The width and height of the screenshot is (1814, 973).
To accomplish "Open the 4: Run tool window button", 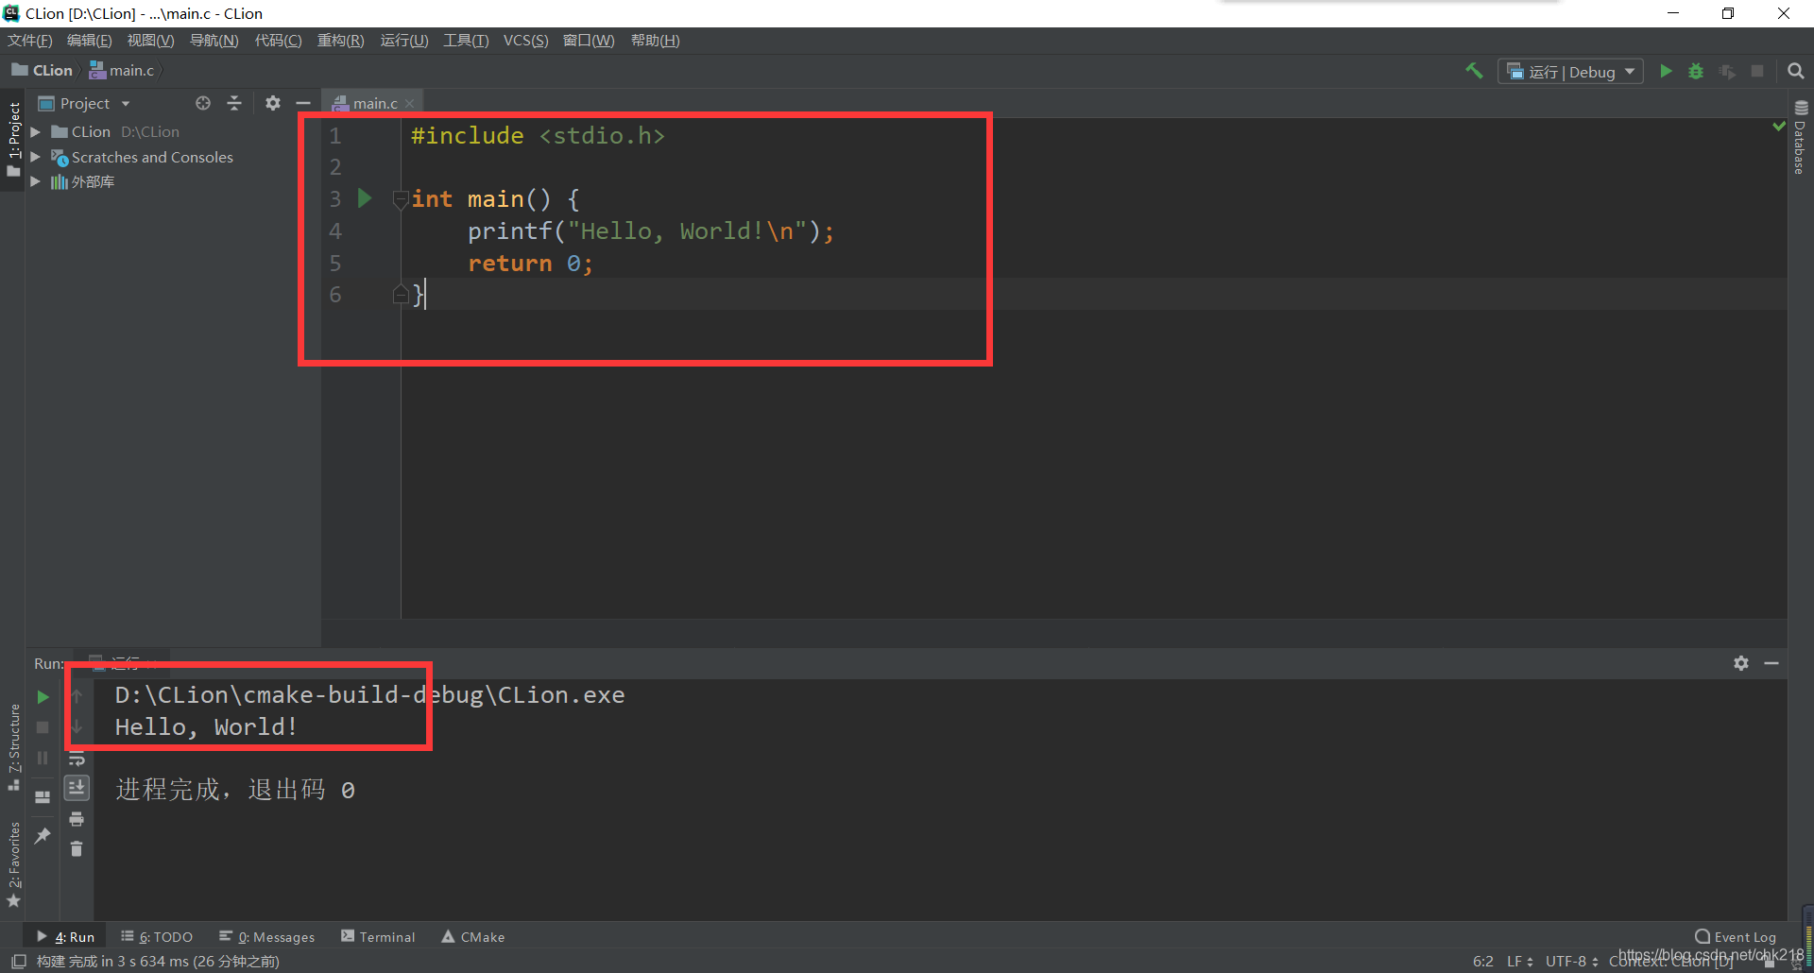I will coord(66,937).
